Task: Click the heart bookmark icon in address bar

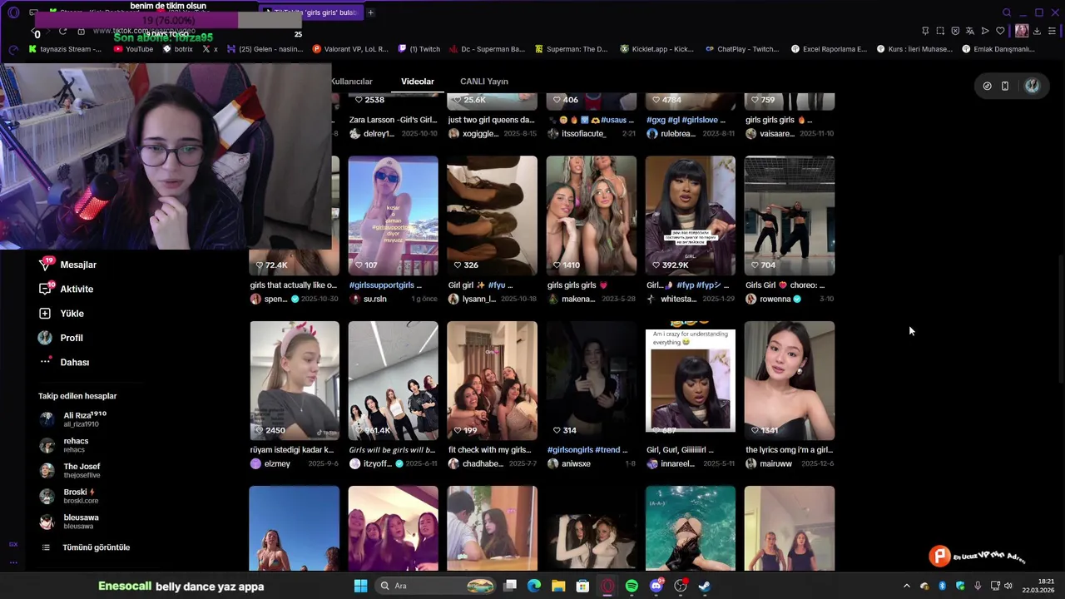Action: (1000, 31)
